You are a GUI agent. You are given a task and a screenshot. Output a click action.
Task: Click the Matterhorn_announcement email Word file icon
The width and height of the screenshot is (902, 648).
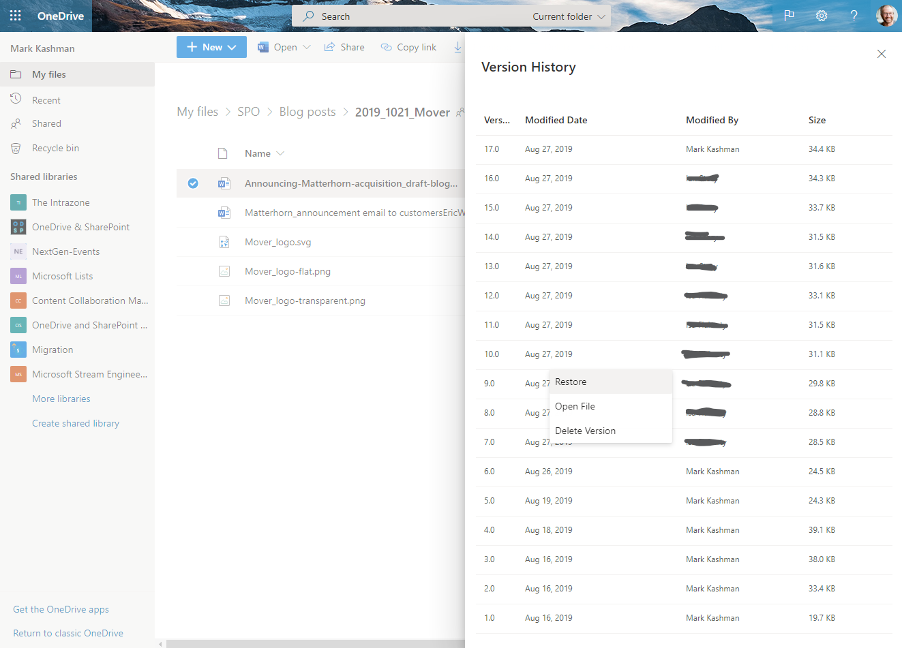tap(224, 213)
